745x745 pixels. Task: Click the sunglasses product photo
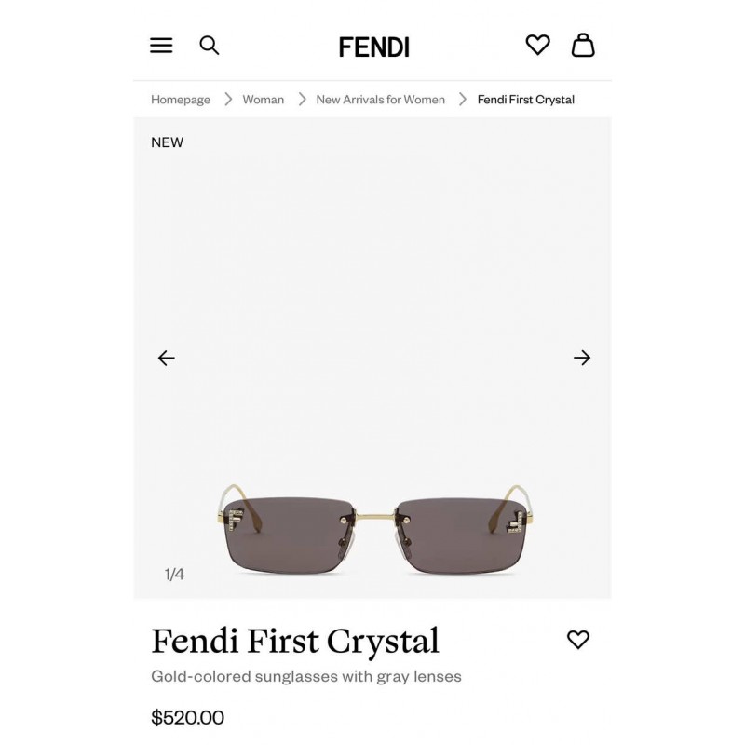pyautogui.click(x=376, y=530)
